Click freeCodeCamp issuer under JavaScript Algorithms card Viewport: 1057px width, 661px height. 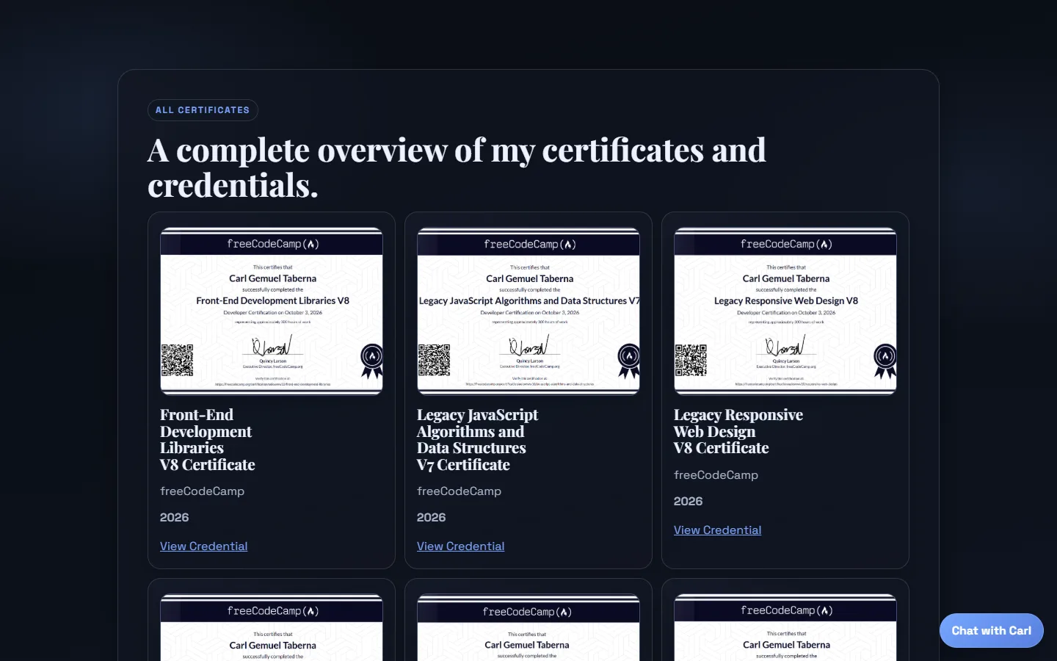point(459,491)
